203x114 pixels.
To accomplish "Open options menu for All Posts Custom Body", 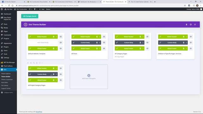I will click(100, 42).
